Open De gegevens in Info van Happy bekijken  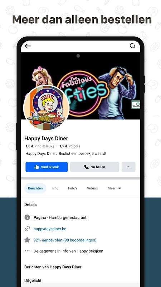68,251
